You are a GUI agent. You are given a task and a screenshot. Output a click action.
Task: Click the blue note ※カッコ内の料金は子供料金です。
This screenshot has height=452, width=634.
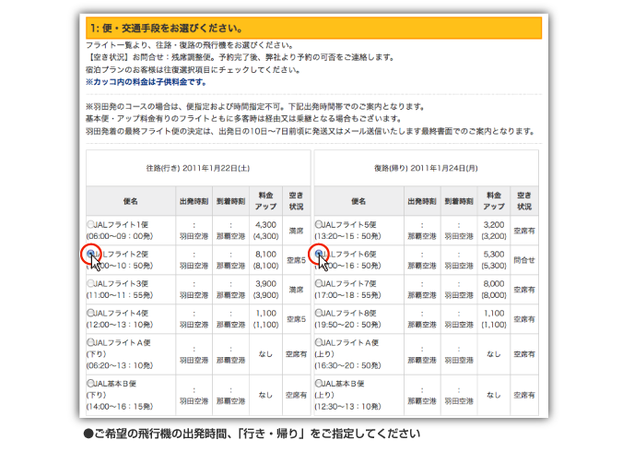[146, 82]
